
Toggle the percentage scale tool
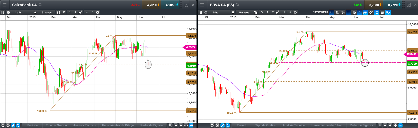(337, 12)
